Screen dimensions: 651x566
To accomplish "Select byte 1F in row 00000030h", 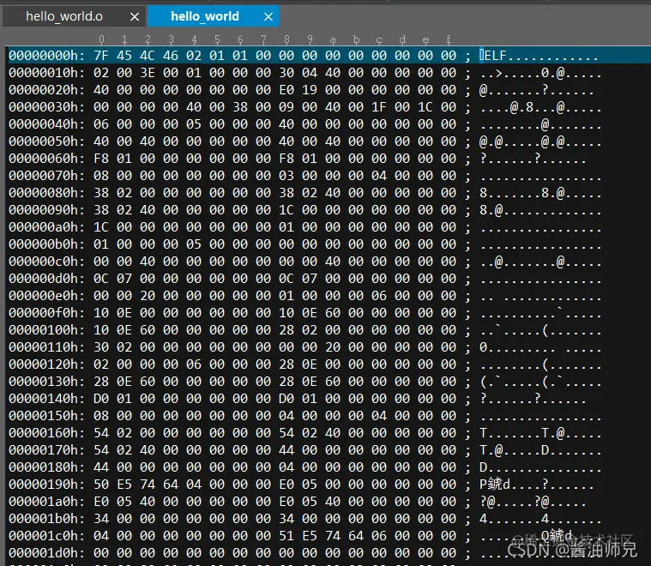I will (379, 107).
